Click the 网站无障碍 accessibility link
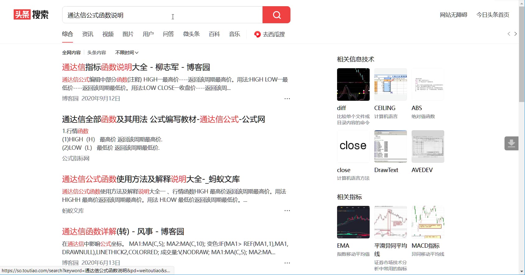525x275 pixels. pos(454,15)
